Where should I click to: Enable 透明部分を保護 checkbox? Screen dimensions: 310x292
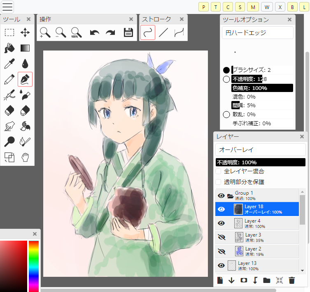(218, 182)
